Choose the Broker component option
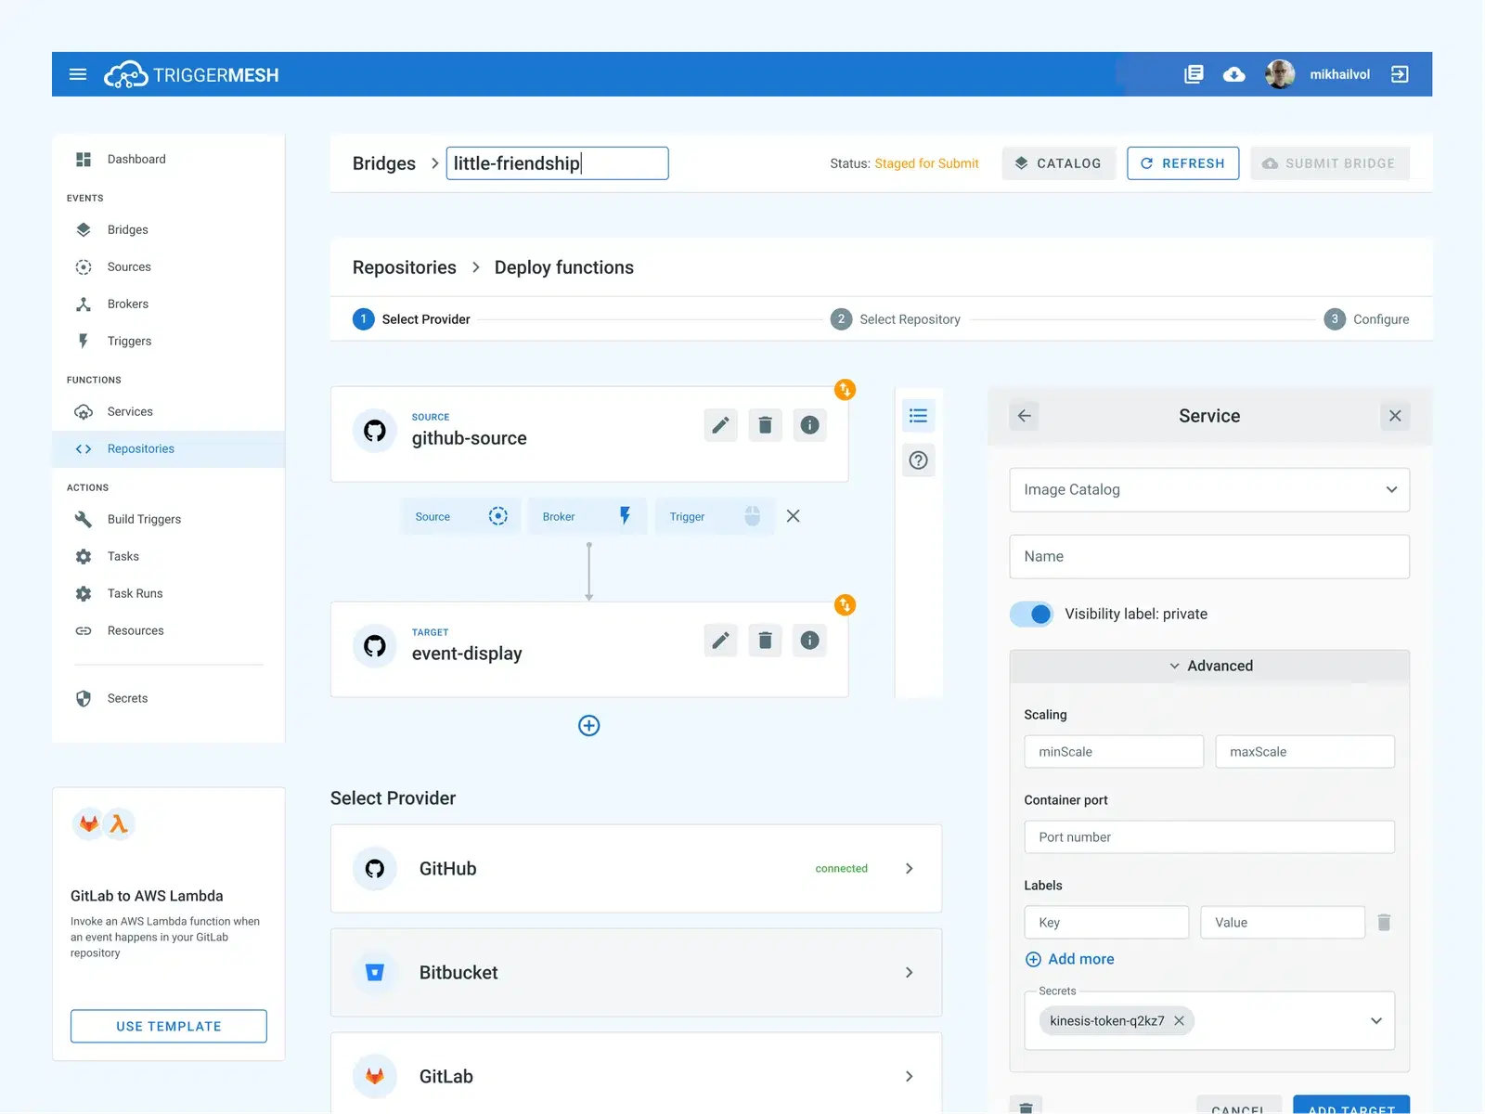 pyautogui.click(x=588, y=516)
